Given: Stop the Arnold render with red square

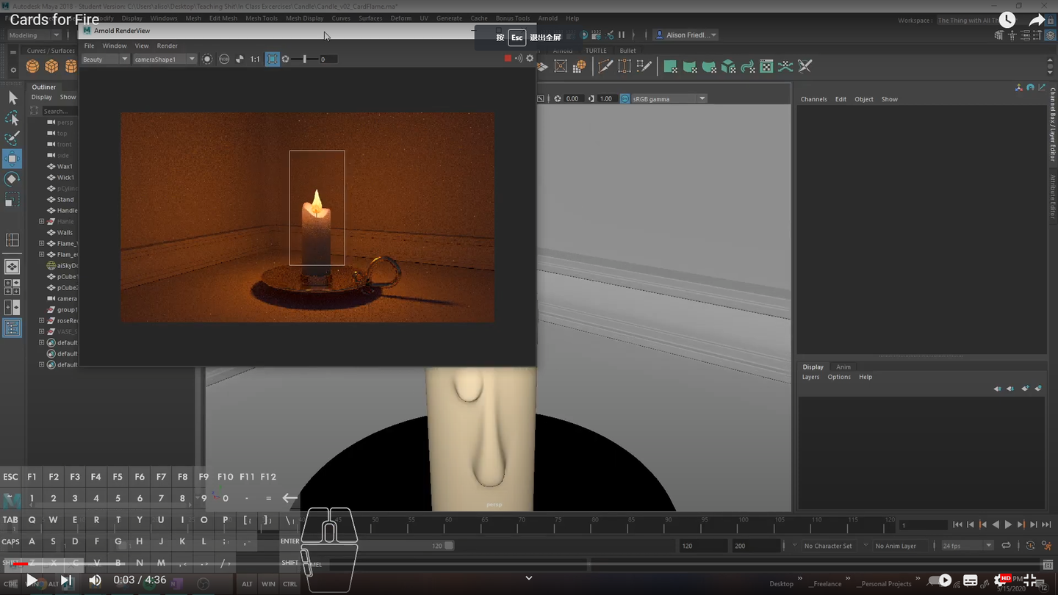Looking at the screenshot, I should [x=507, y=59].
